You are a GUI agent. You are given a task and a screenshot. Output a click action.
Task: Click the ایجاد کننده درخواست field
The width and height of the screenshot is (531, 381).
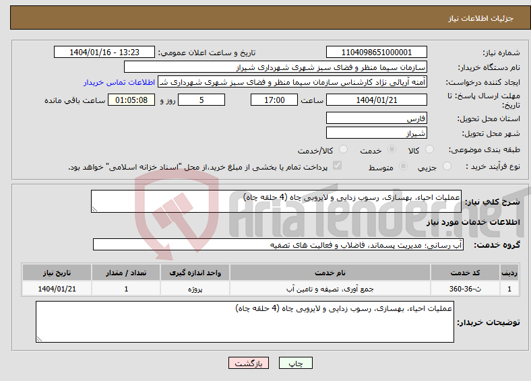pyautogui.click(x=292, y=82)
